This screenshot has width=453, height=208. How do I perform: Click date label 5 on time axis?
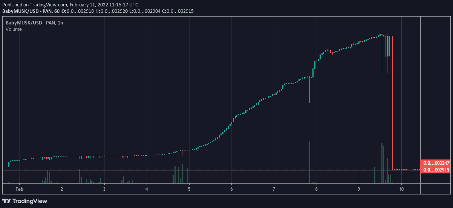click(x=189, y=189)
